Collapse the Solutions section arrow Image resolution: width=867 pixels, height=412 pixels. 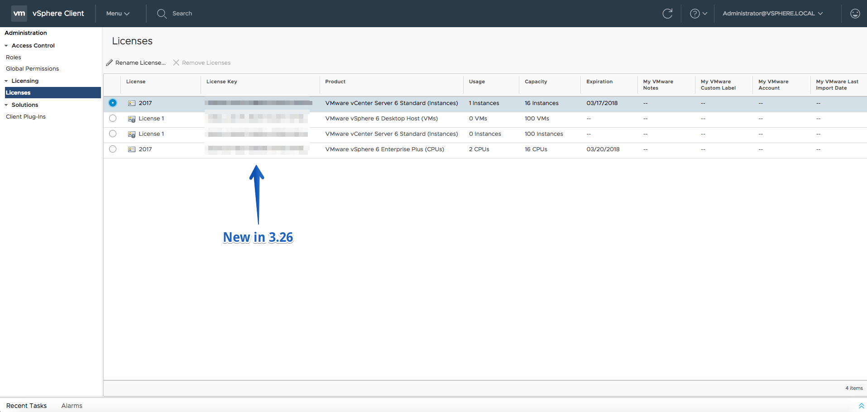pos(6,105)
